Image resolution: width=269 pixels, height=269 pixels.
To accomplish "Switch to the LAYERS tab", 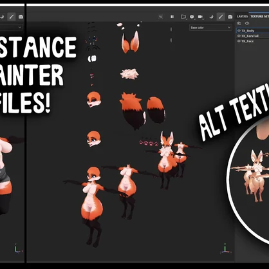I will click(242, 17).
